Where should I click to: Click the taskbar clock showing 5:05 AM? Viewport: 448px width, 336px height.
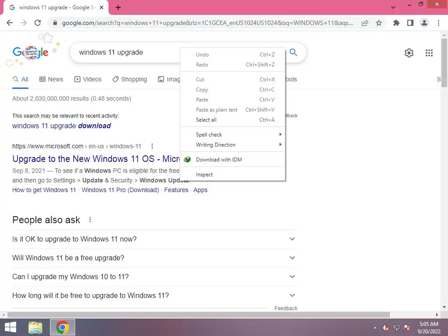[429, 328]
